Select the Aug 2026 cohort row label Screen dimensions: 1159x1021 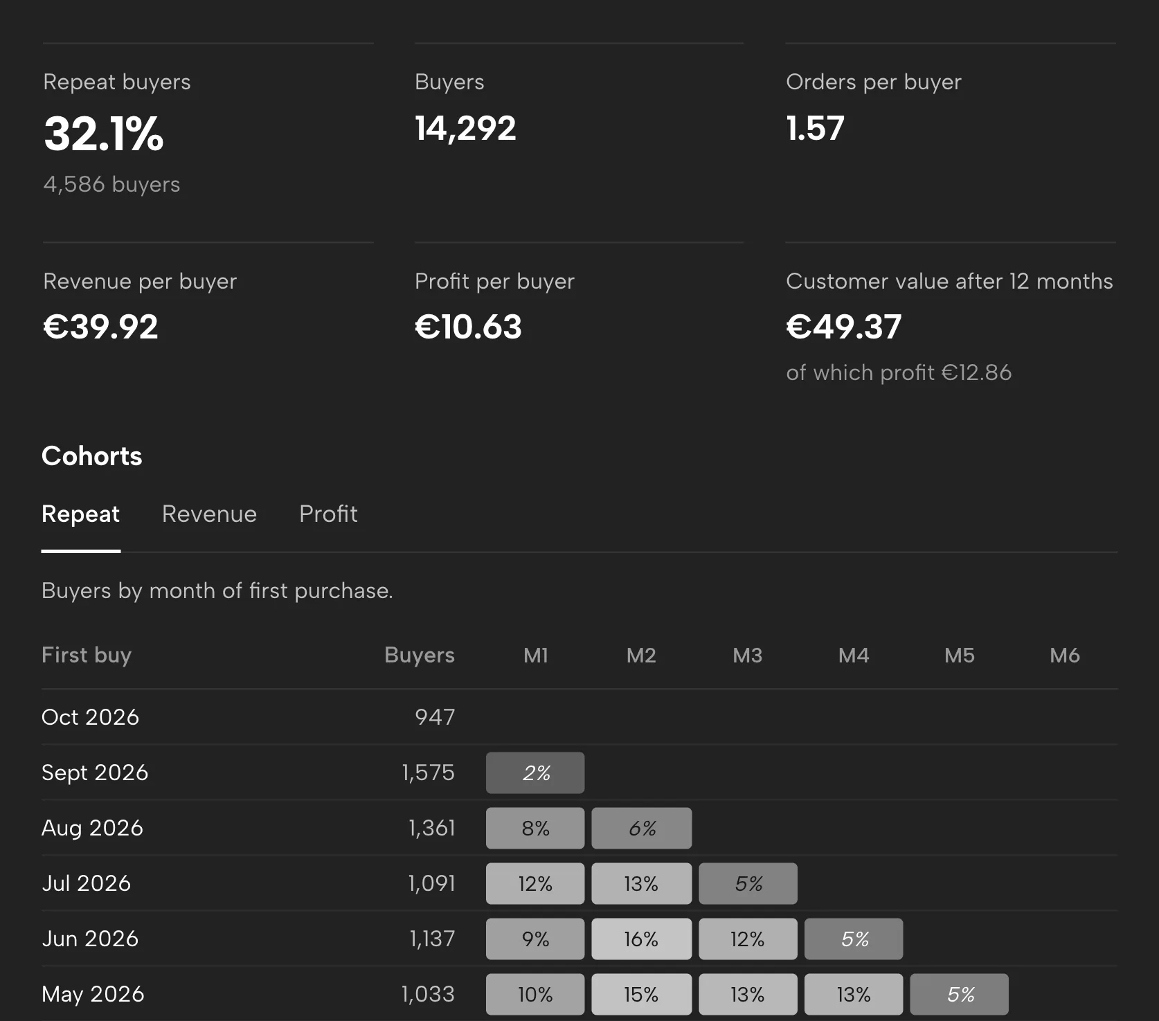click(x=92, y=828)
